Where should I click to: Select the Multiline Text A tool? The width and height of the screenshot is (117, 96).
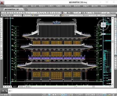1,57
